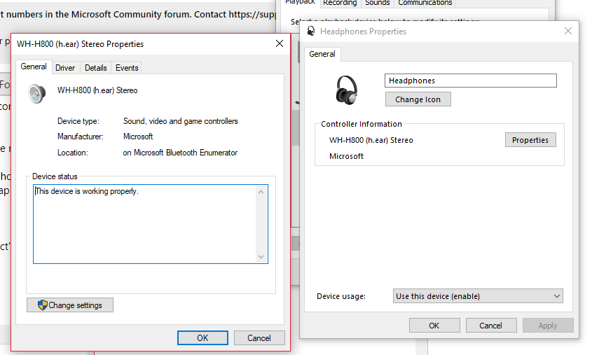Select the General tab in Headphones Properties
This screenshot has height=355, width=592.
[322, 54]
